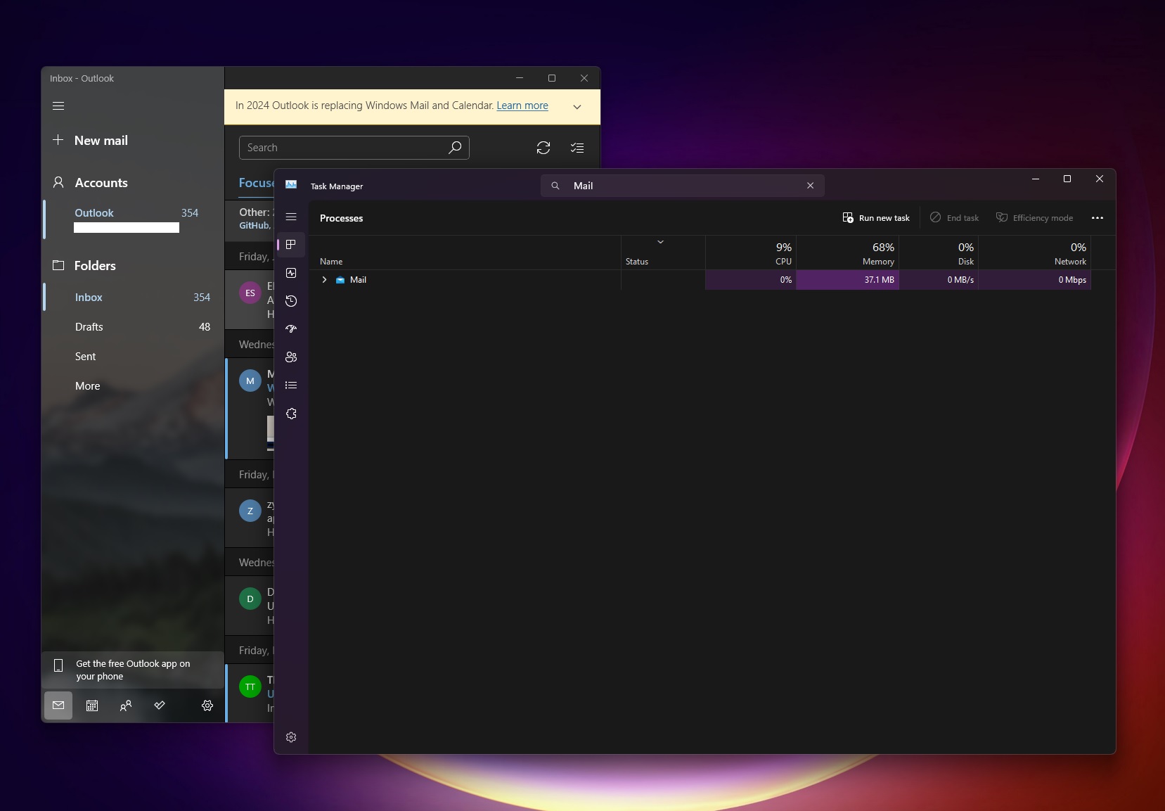The height and width of the screenshot is (811, 1165).
Task: Open the email from sender ES
Action: (250, 300)
